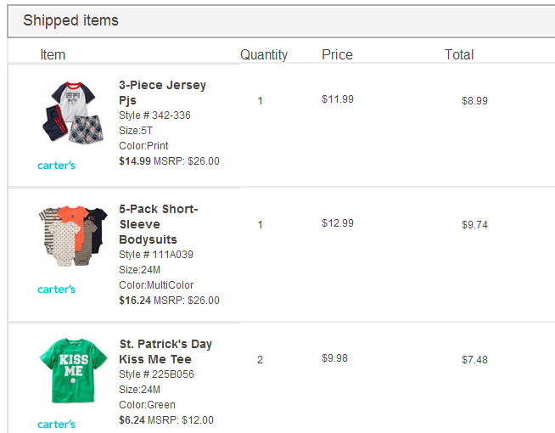Click the quantity 2 for Kiss Me Tee
This screenshot has height=433, width=555.
(260, 360)
